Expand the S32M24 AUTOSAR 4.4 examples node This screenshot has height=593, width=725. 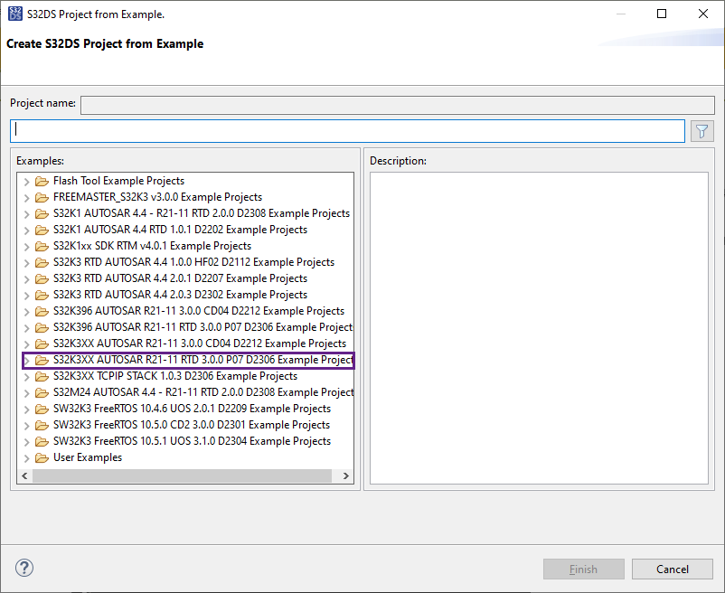[26, 392]
